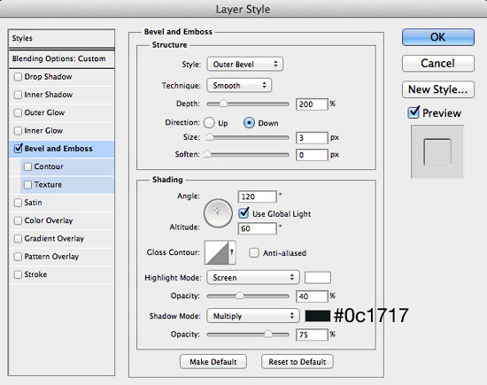Click the Gloss Contour curve thumbnail
This screenshot has height=385, width=487.
pos(216,252)
